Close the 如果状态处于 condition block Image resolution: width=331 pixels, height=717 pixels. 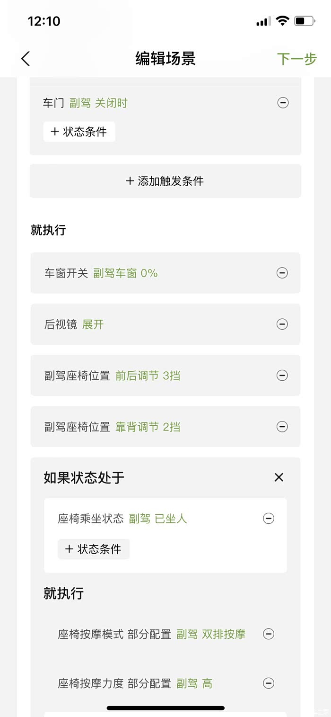[x=279, y=477]
